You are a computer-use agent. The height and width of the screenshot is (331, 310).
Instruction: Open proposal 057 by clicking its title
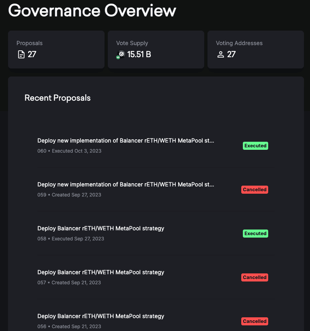101,272
